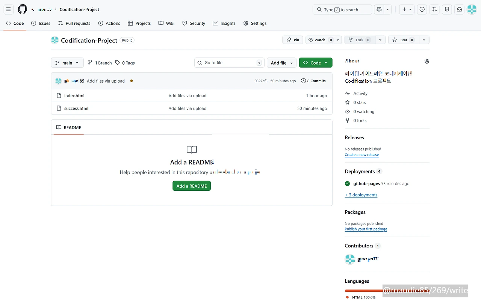View the 0 watching link
481x306 pixels.
(x=360, y=112)
